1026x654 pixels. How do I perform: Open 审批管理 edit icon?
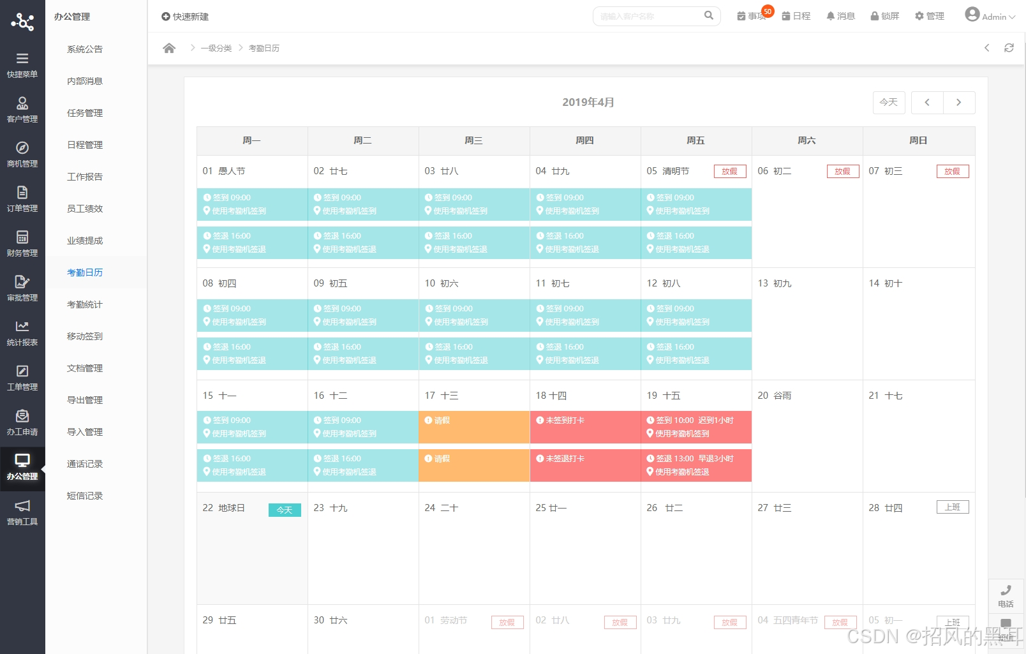[22, 281]
